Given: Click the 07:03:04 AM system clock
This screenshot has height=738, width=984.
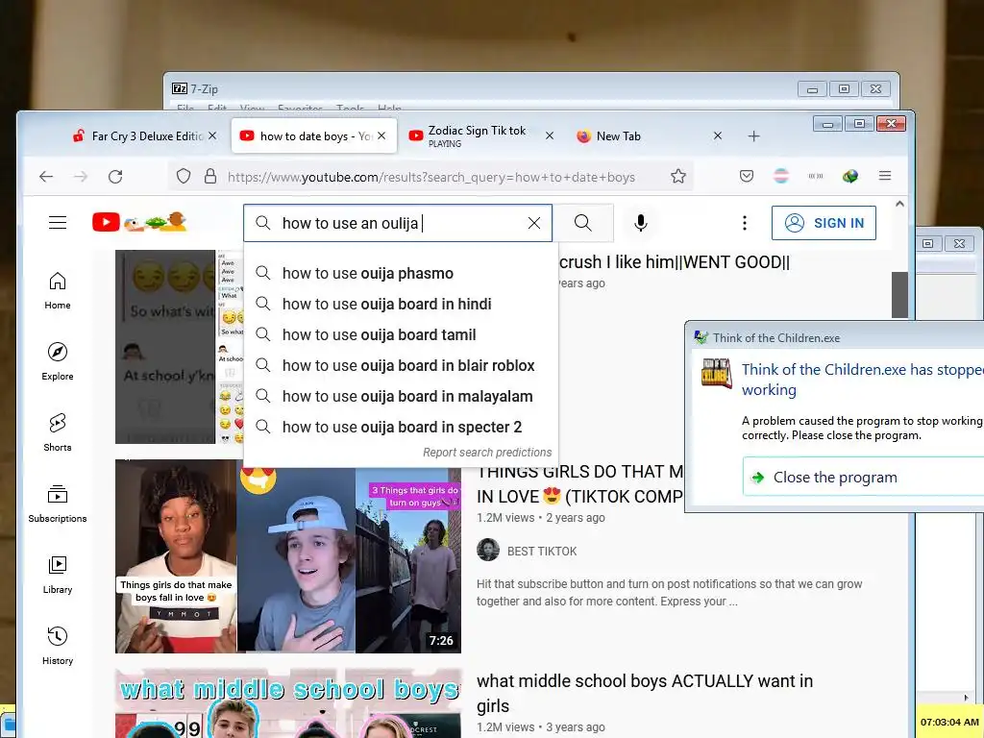Looking at the screenshot, I should 949,722.
